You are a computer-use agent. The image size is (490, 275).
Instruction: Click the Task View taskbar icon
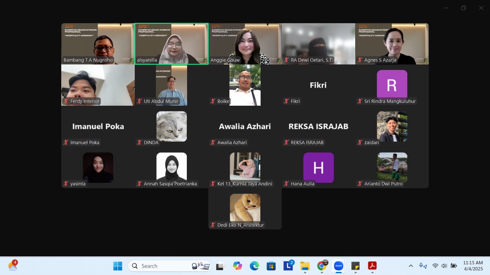(x=221, y=266)
